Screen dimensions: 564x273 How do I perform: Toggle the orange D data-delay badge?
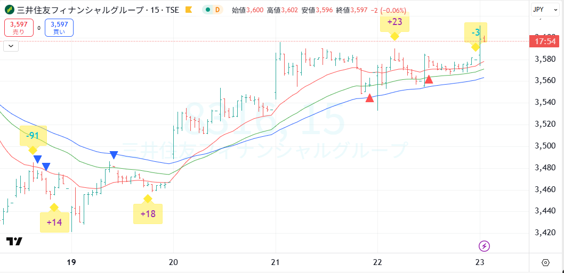coord(217,10)
